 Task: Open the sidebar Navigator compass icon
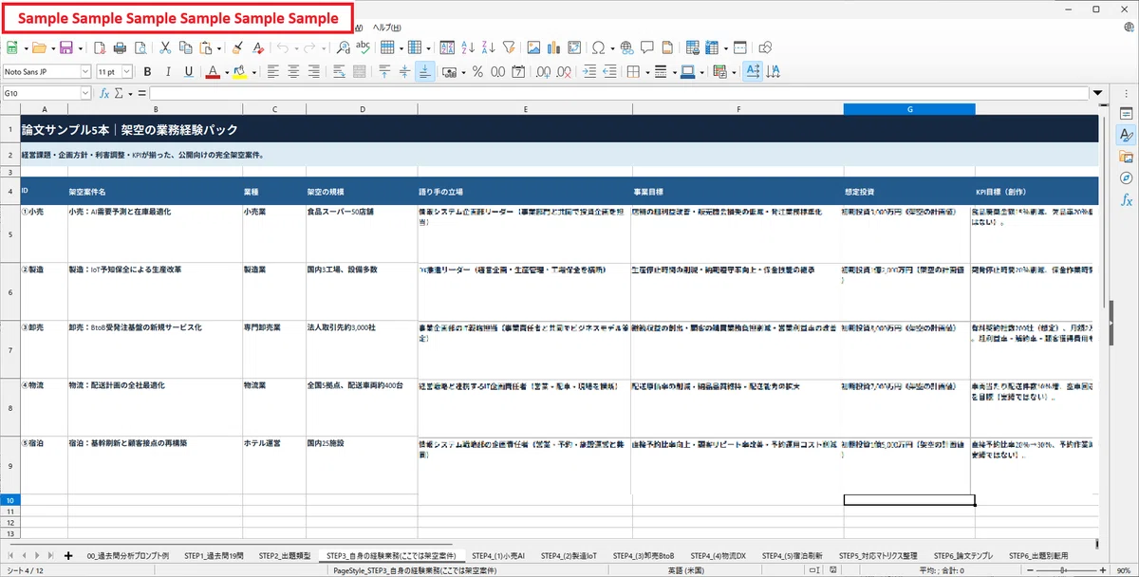pyautogui.click(x=1127, y=178)
